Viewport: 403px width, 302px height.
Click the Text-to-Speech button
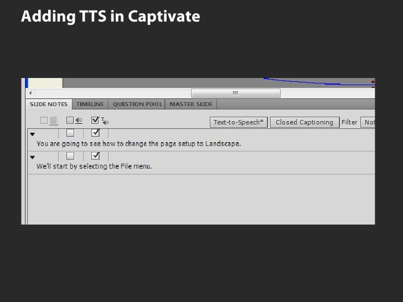point(239,122)
